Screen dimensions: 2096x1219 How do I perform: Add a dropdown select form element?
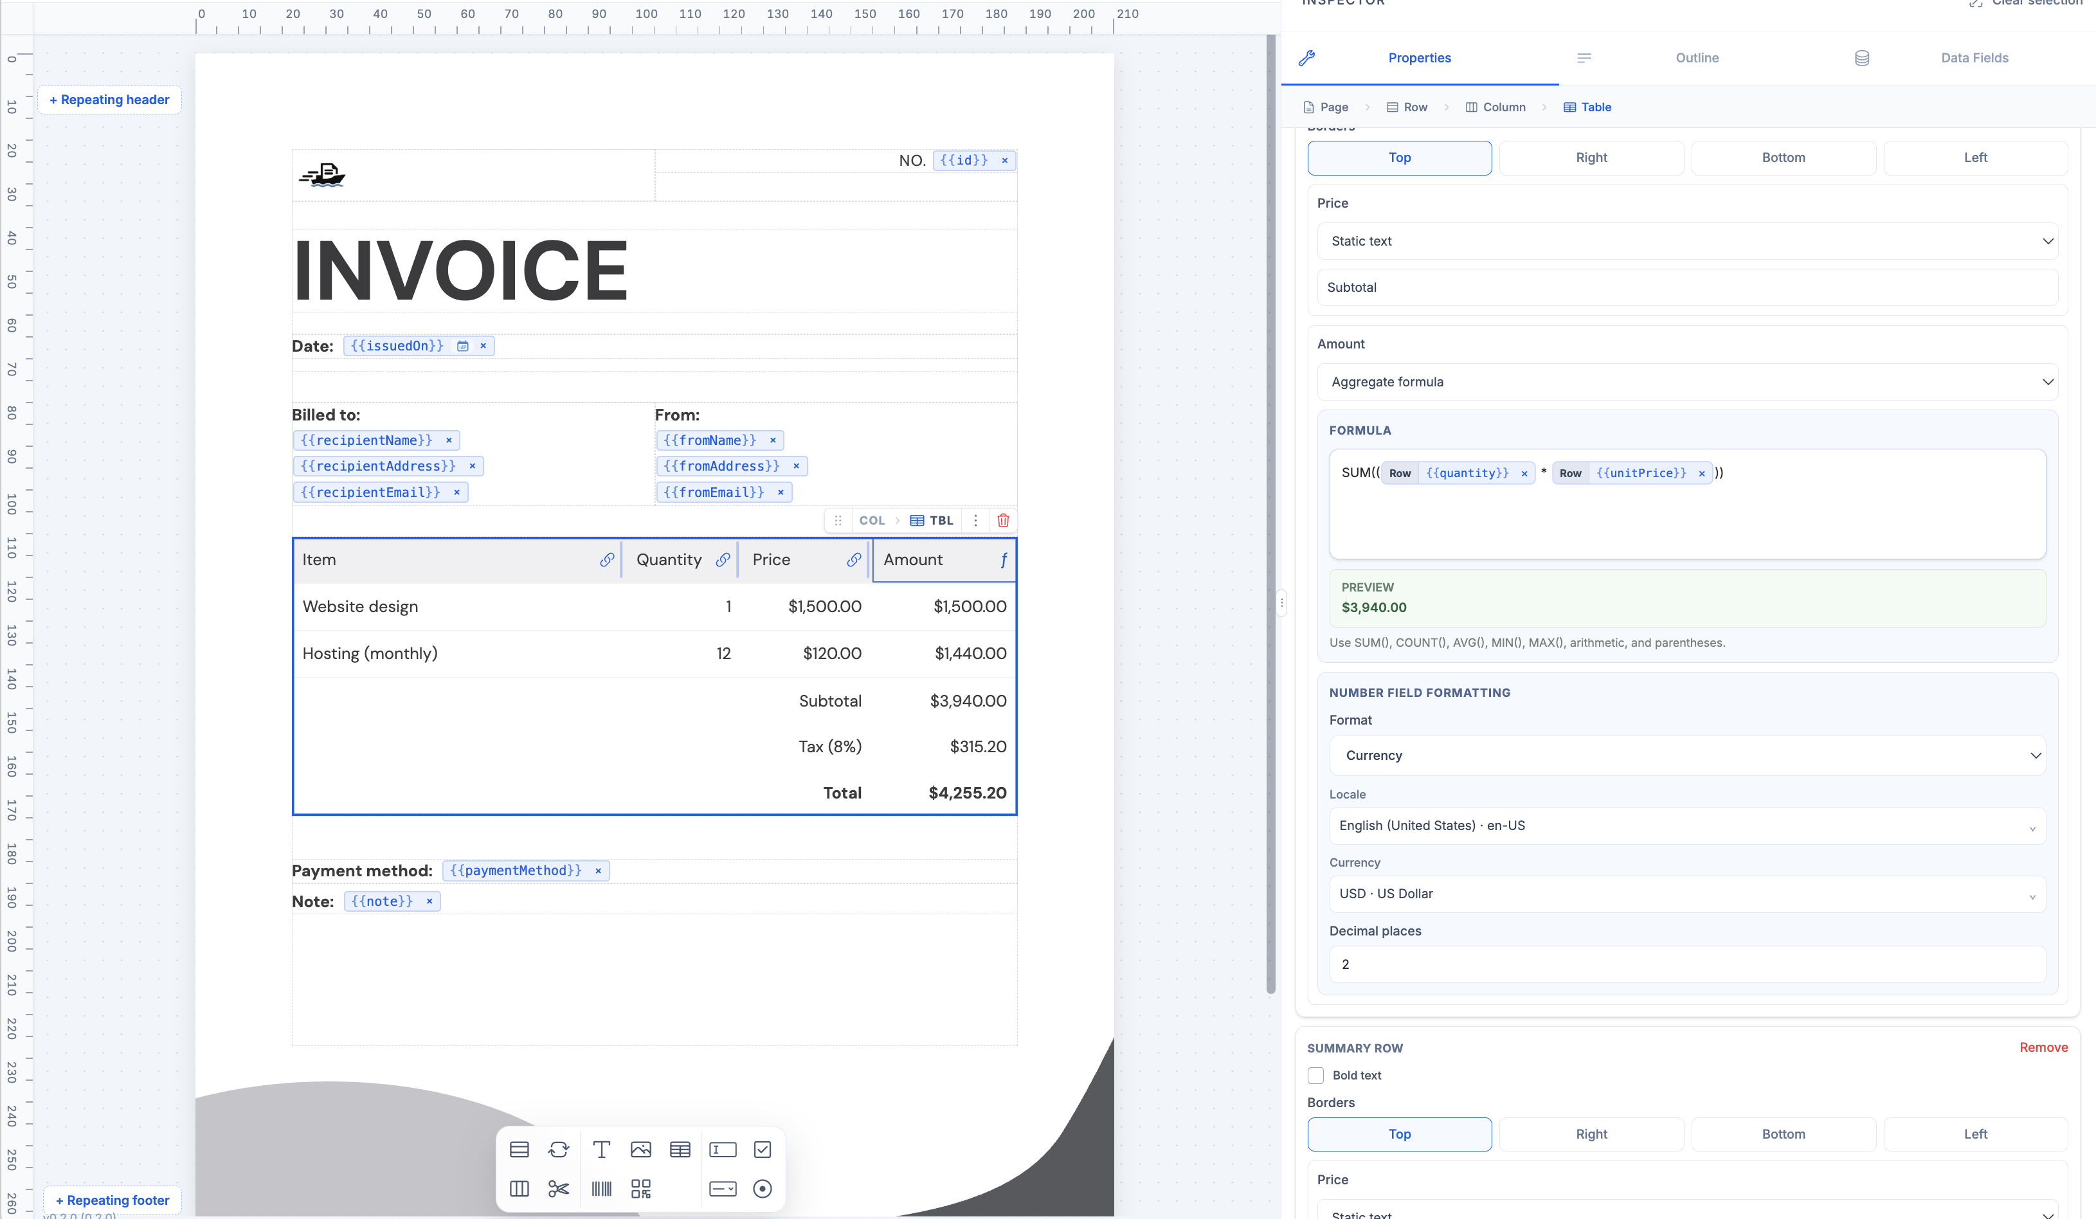click(723, 1188)
